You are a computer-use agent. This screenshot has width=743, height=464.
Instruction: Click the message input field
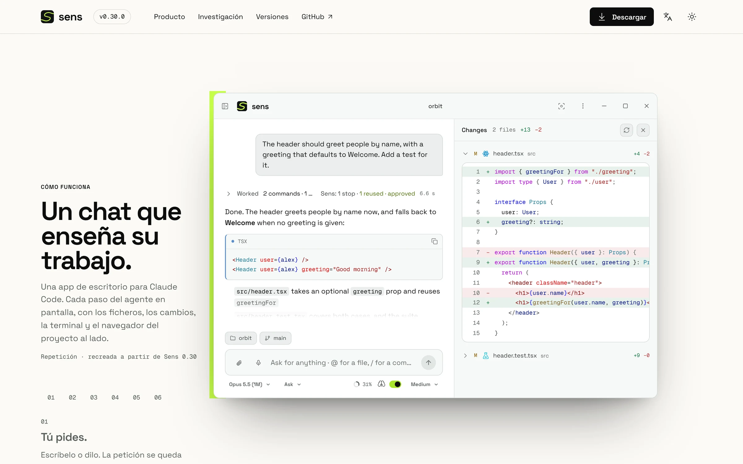341,363
